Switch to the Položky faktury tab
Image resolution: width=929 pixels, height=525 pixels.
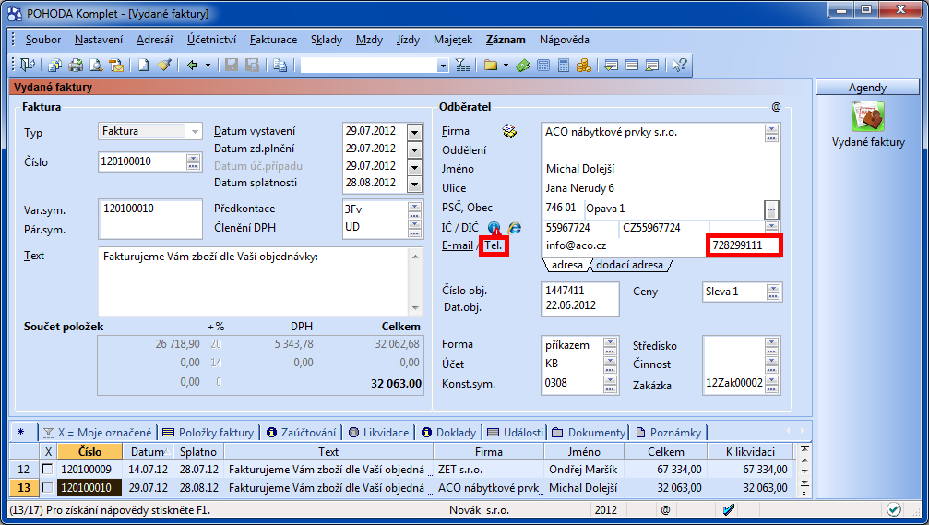coord(208,433)
